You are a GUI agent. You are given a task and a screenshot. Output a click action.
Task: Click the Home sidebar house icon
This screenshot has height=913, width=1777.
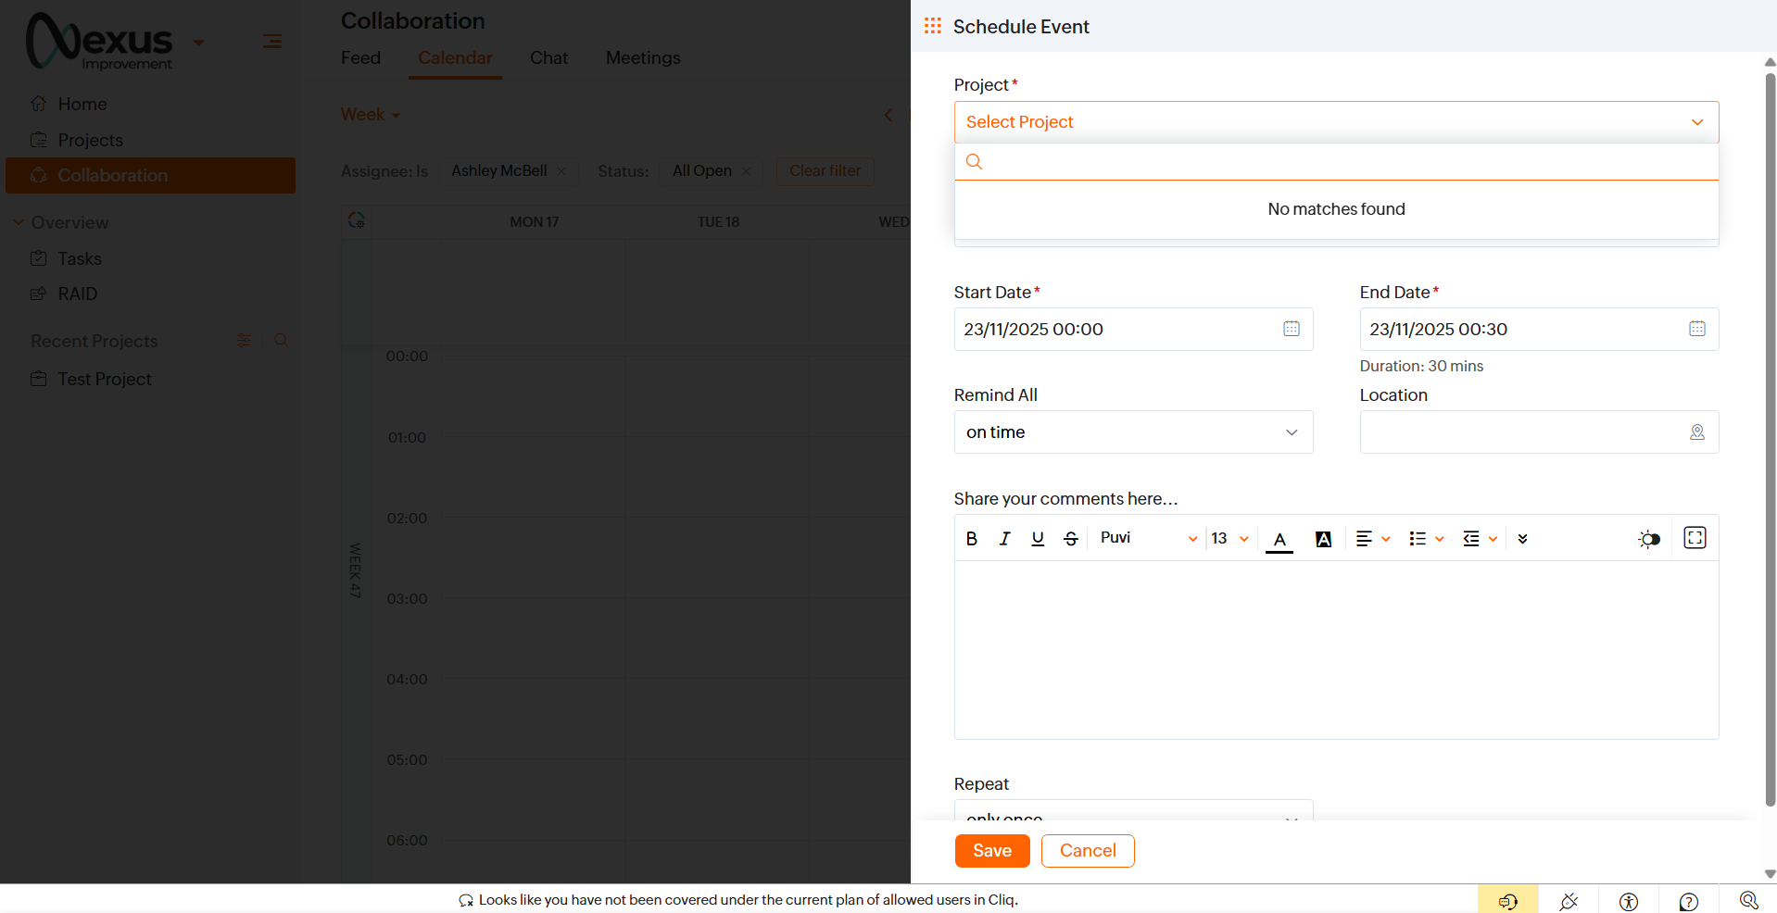38,104
